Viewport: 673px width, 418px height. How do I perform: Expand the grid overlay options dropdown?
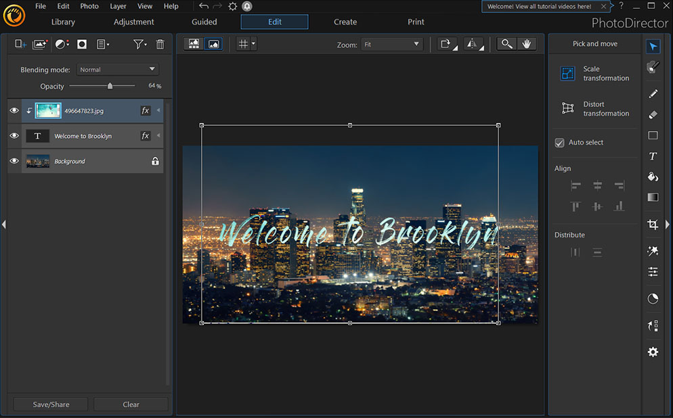click(x=252, y=44)
